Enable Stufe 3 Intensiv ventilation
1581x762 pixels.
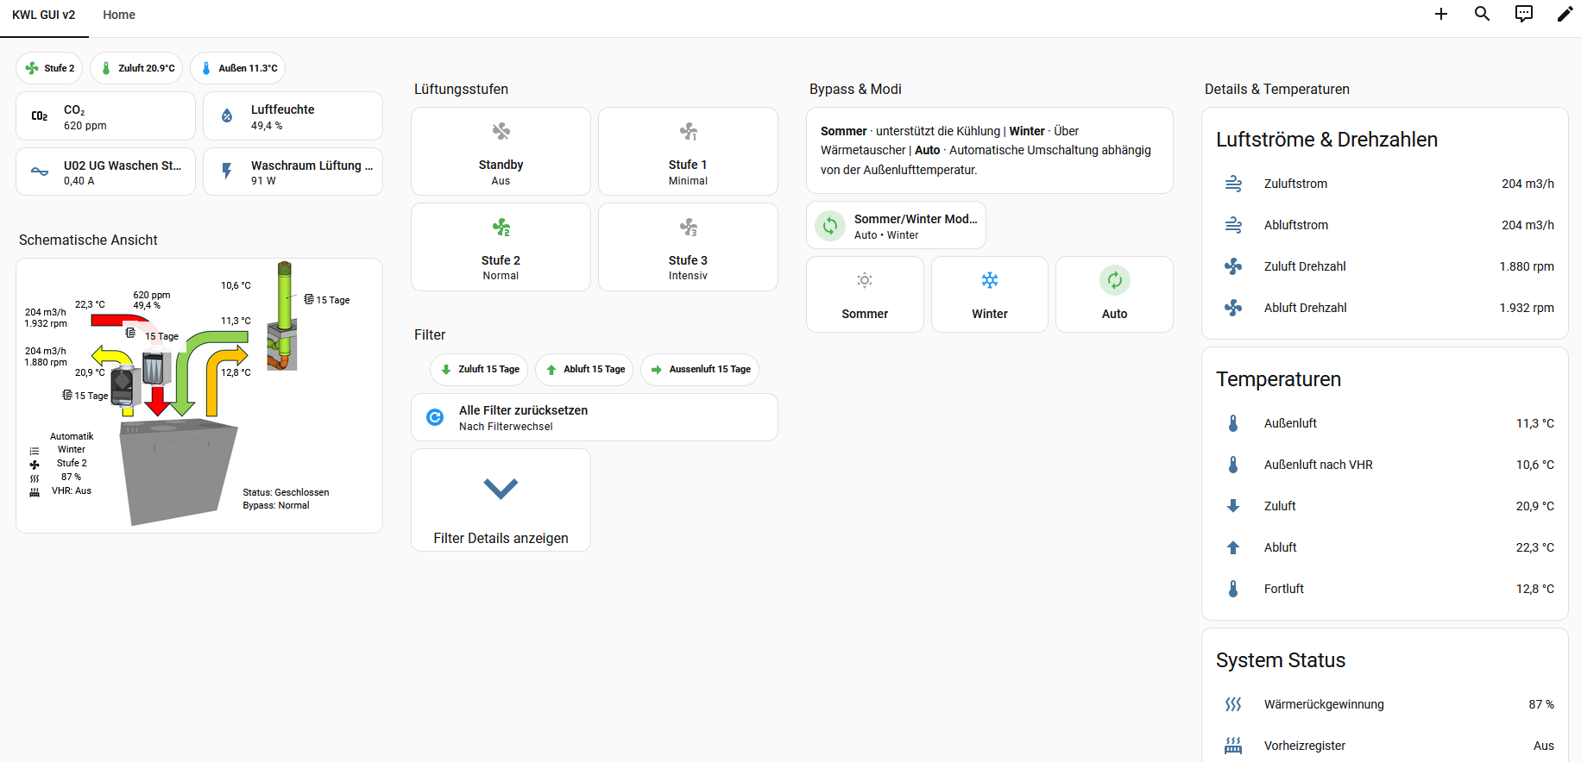(688, 247)
